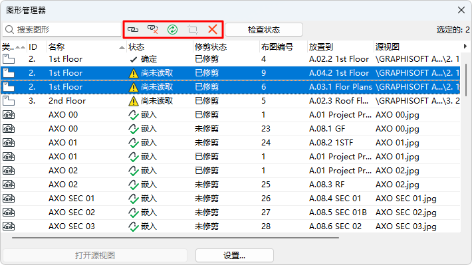
Task: Expand hidden columns with right arrow
Action: (465, 46)
